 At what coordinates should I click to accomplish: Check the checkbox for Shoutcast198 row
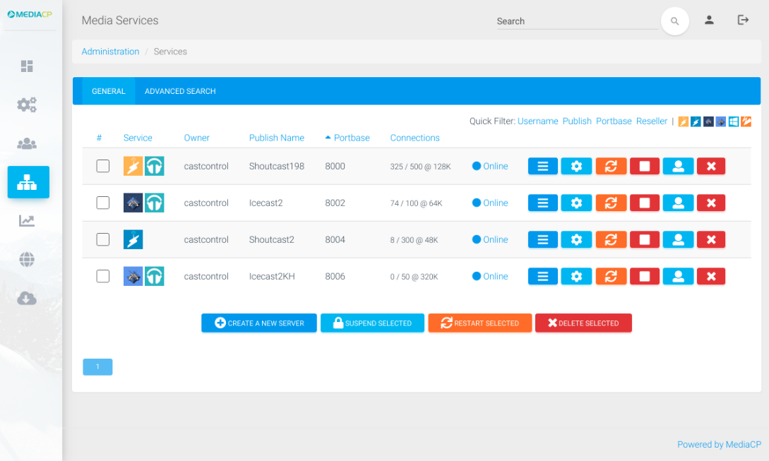102,166
